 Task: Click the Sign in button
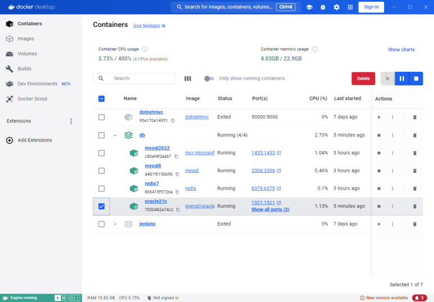371,7
